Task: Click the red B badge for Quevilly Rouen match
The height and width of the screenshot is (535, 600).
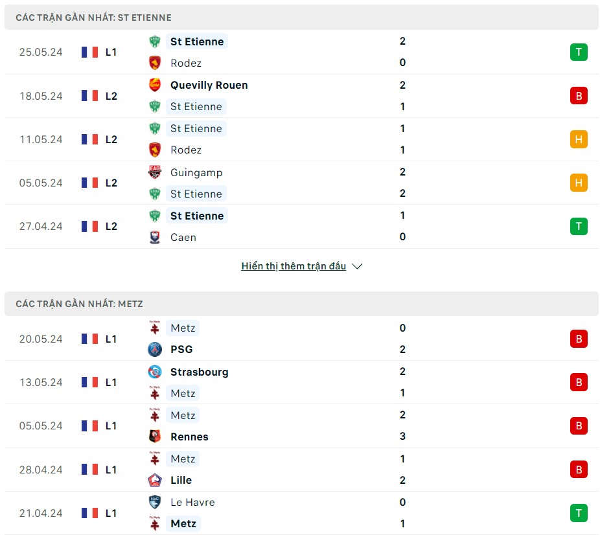Action: (x=579, y=96)
